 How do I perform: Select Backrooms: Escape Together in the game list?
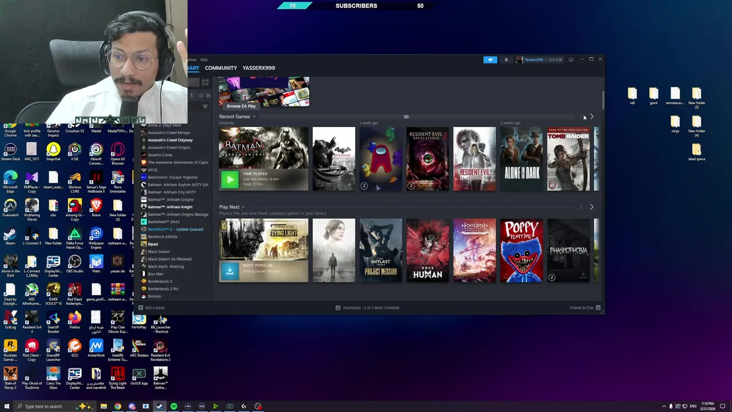(x=173, y=177)
